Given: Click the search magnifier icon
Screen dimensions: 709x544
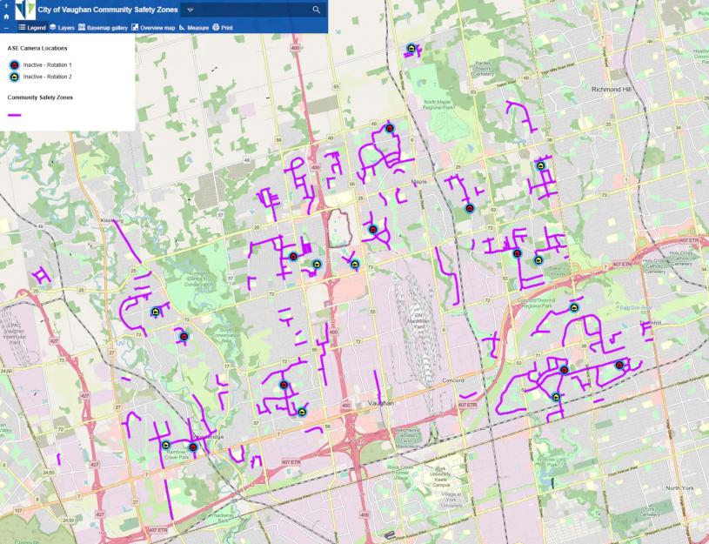Looking at the screenshot, I should (316, 9).
